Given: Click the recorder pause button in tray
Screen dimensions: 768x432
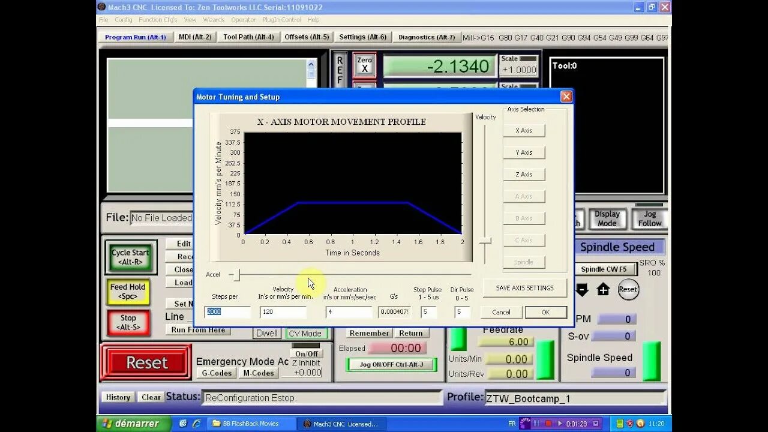Looking at the screenshot, I should [x=538, y=424].
